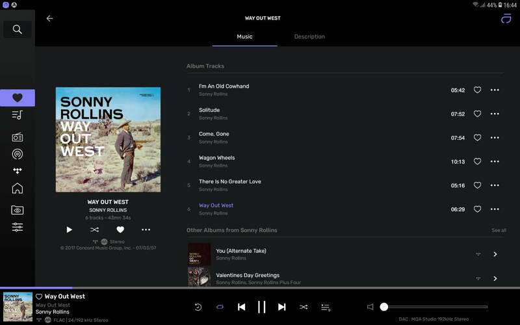Screen dimensions: 520x325
Task: Open the home icon in sidebar
Action: tap(18, 188)
